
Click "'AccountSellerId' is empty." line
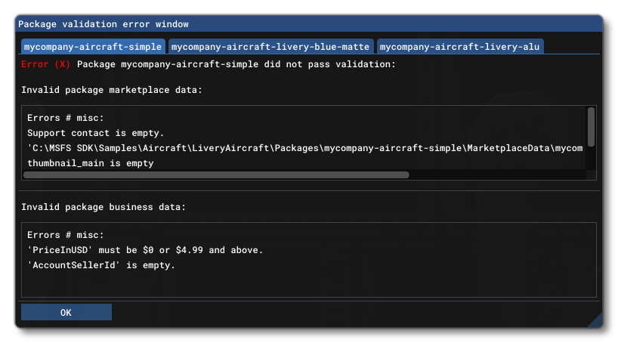101,265
